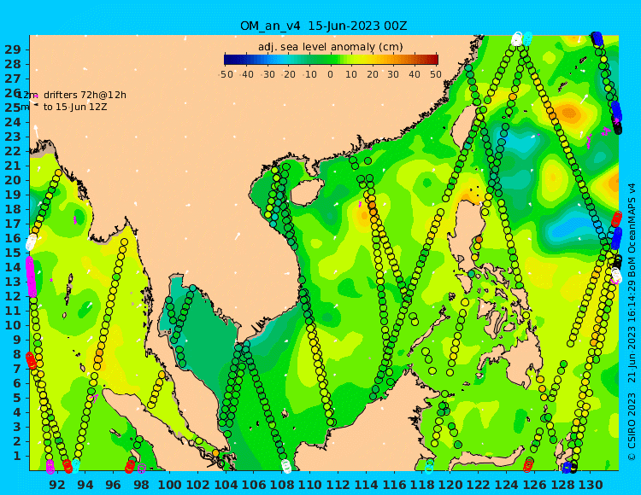Select longitude axis label "106"
The width and height of the screenshot is (641, 495).
tap(254, 485)
